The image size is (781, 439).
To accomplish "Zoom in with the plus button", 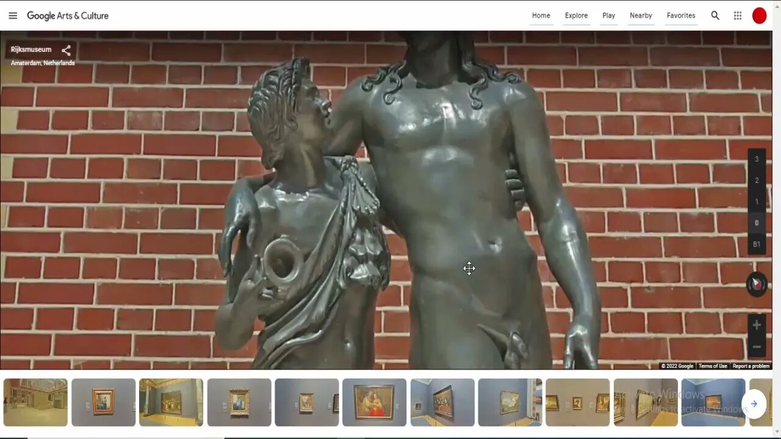I will point(757,325).
